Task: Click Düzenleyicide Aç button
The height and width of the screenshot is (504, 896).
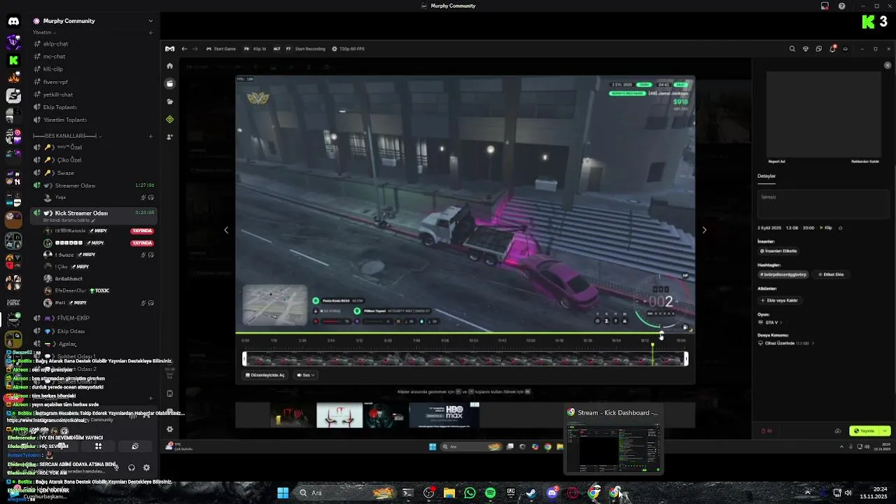Action: click(265, 375)
